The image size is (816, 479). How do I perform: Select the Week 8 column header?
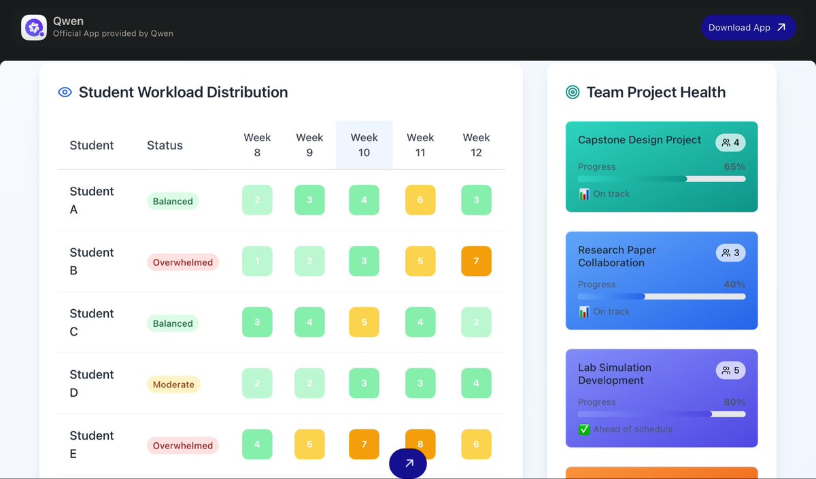click(x=257, y=145)
